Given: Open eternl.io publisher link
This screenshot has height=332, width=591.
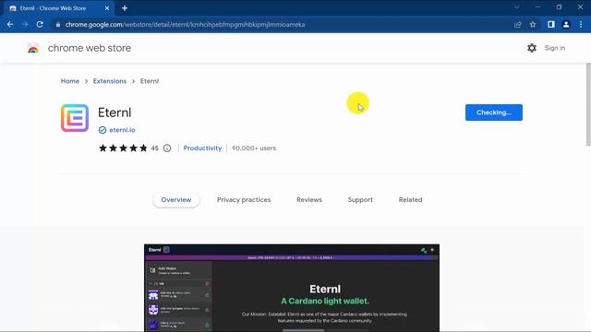Looking at the screenshot, I should click(x=122, y=130).
